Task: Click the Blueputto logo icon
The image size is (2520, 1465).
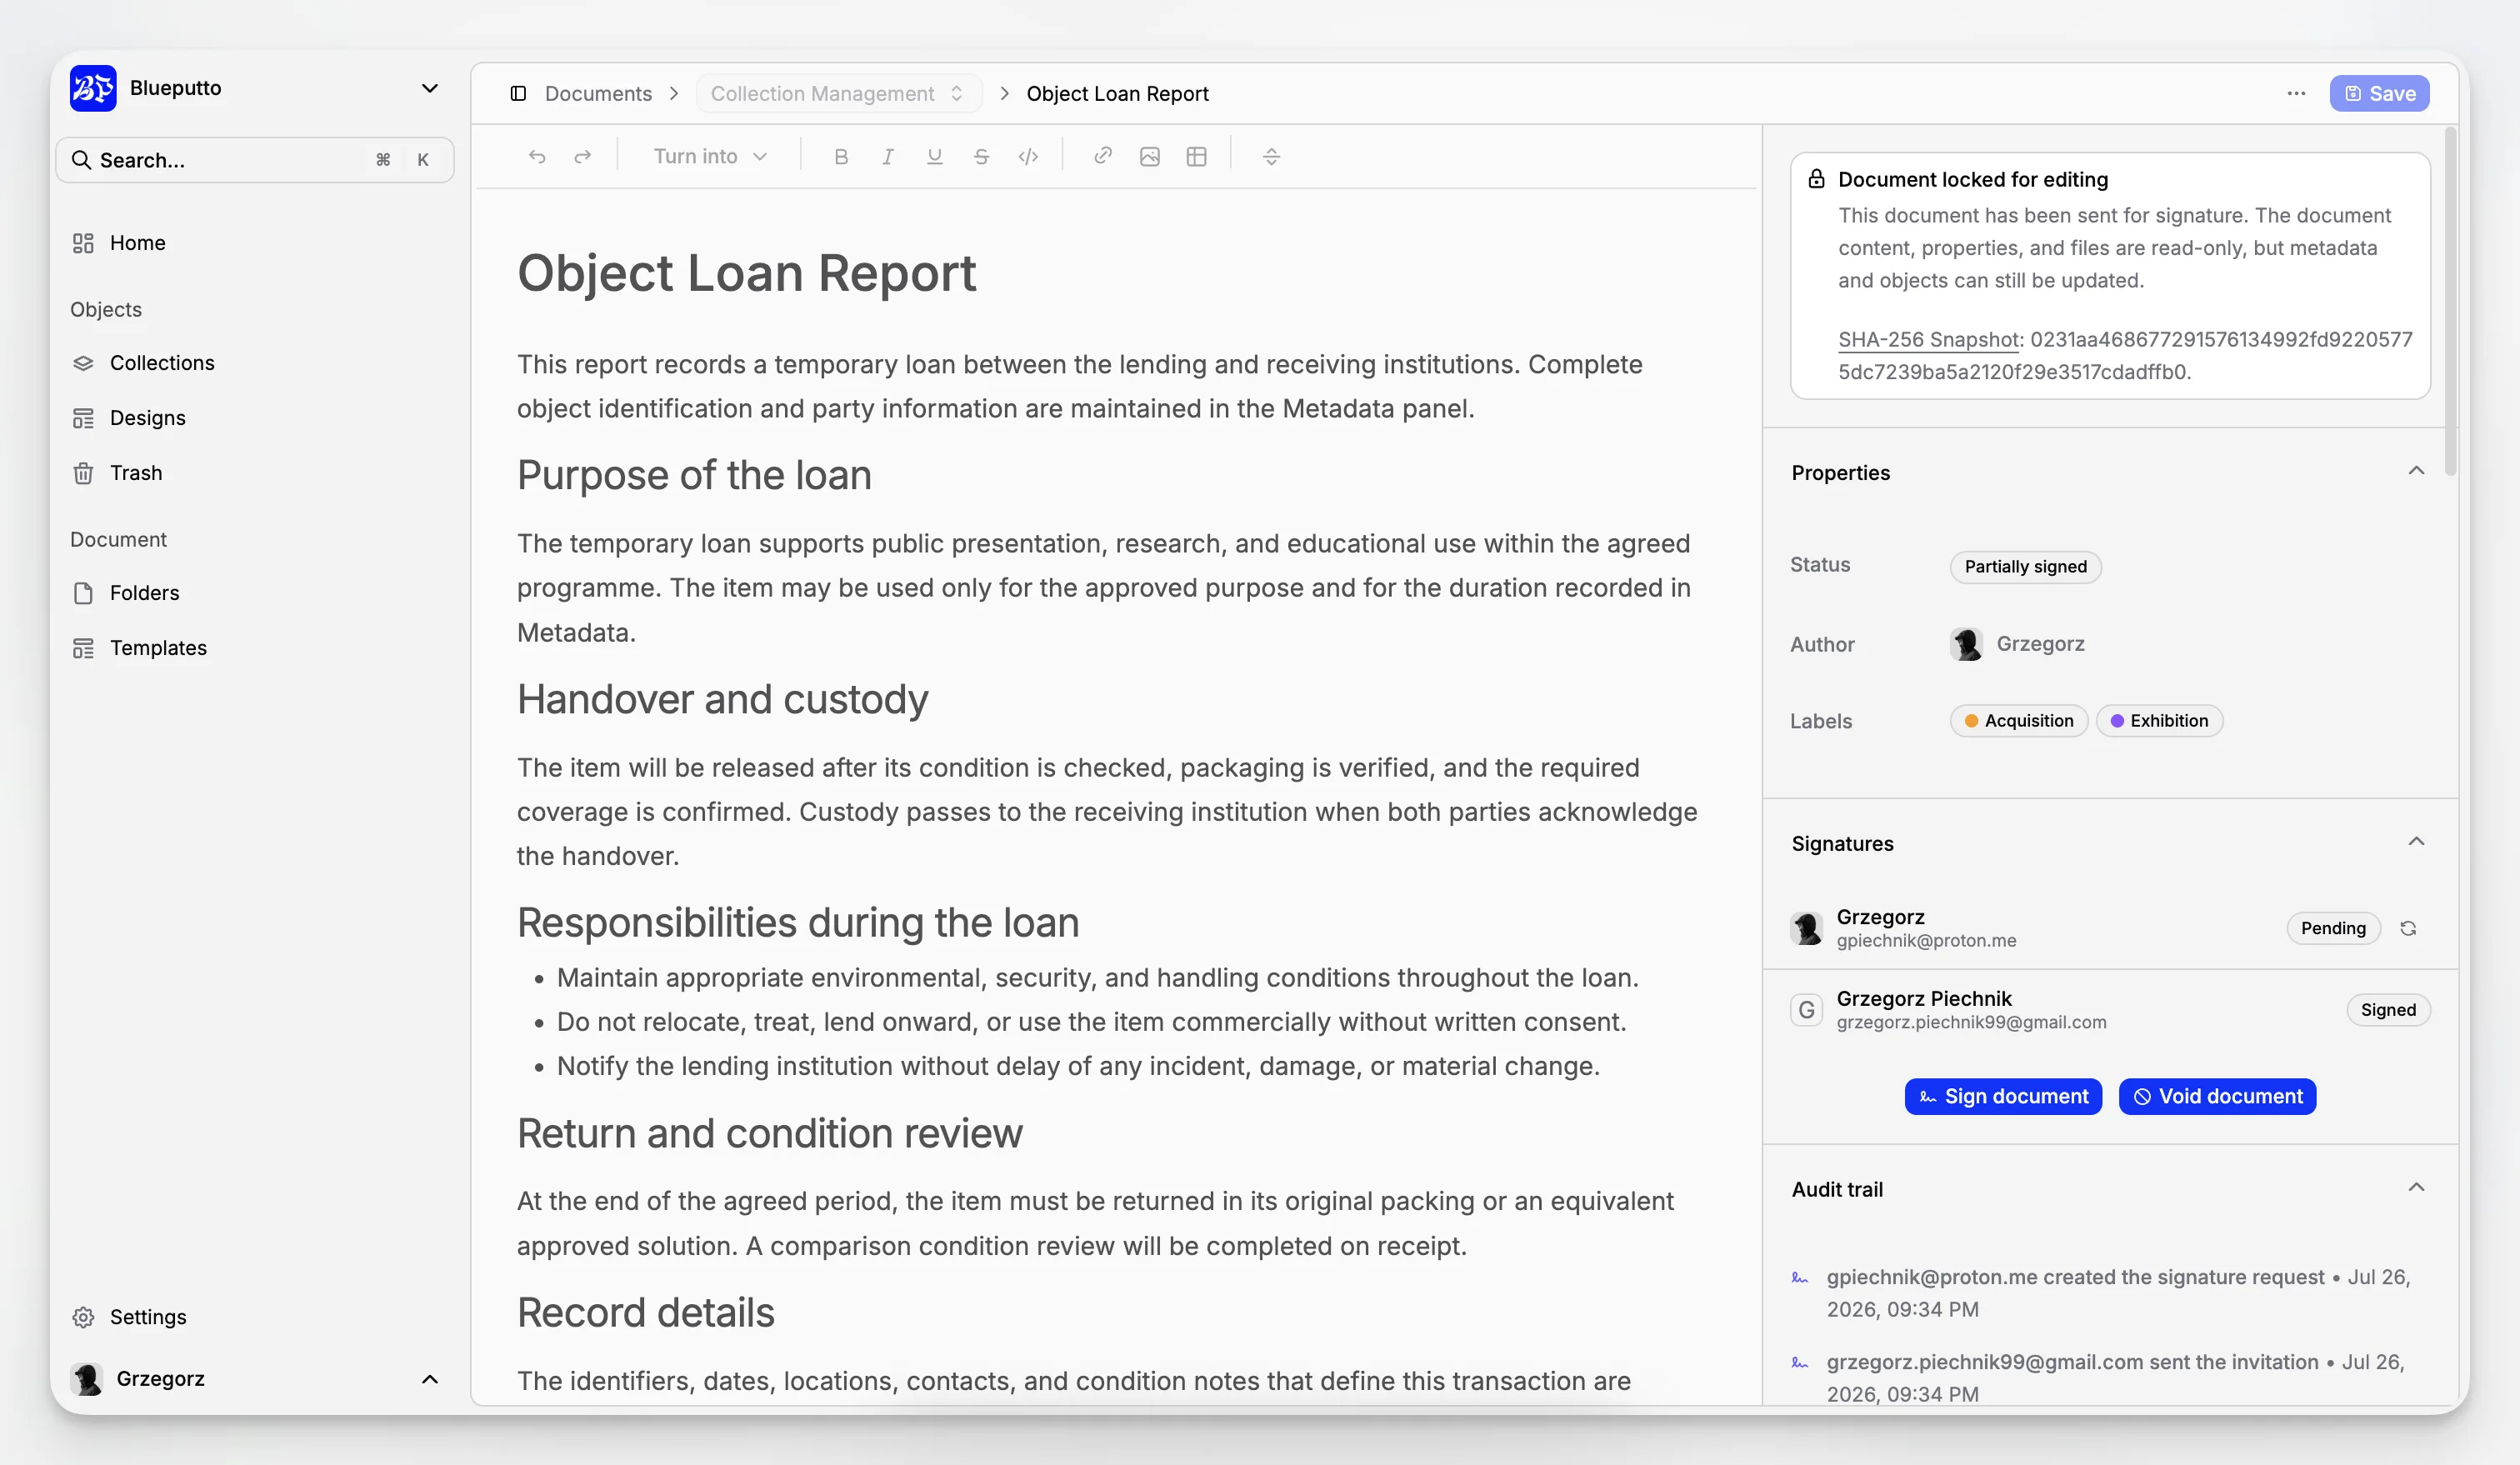Action: tap(93, 88)
